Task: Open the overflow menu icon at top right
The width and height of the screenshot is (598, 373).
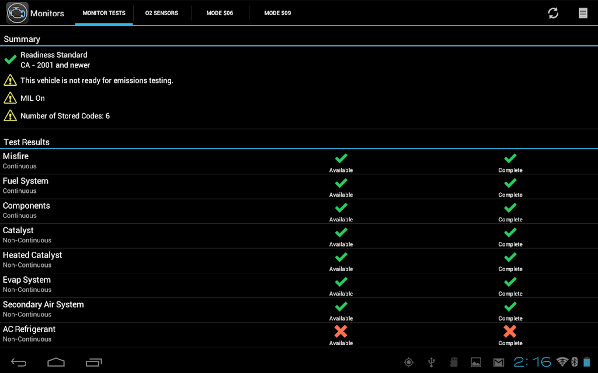Action: [583, 13]
